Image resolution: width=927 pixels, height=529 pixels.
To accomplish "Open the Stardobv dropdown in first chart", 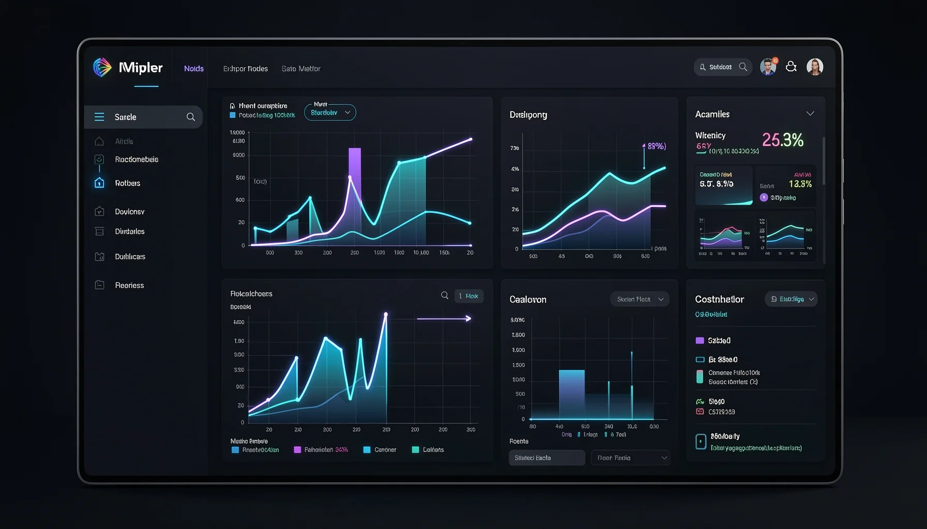I will click(x=330, y=112).
